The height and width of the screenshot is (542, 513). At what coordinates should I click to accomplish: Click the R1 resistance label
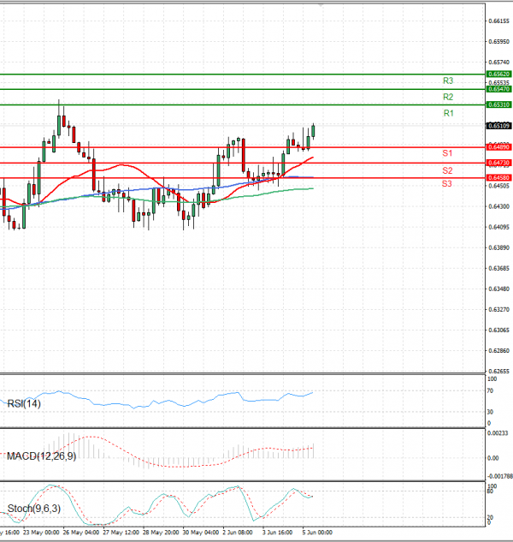pos(448,113)
